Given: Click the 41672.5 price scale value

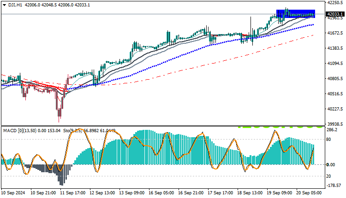Looking at the screenshot, I should pos(335,33).
